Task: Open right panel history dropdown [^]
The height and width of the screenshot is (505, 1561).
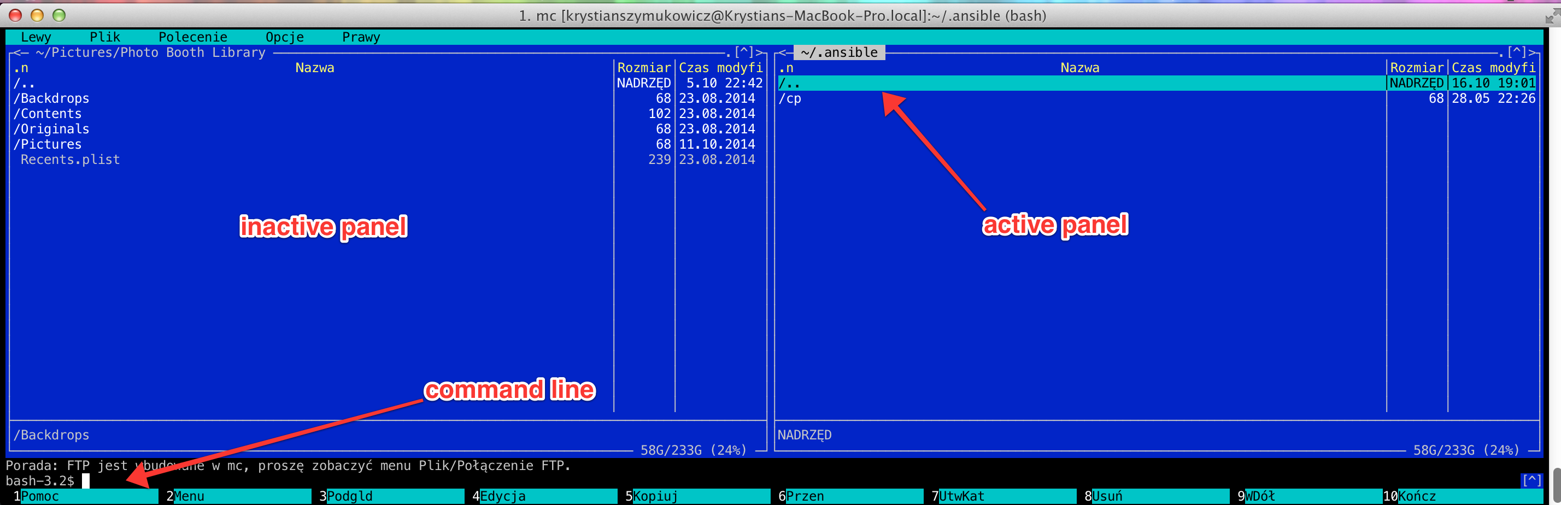Action: click(x=1516, y=53)
